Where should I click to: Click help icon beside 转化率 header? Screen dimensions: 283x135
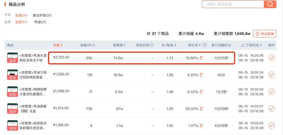(x=204, y=45)
